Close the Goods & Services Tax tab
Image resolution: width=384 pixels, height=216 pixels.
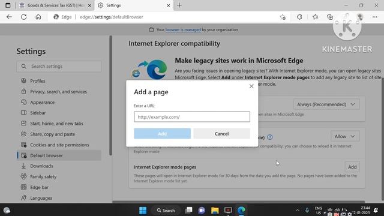[89, 5]
